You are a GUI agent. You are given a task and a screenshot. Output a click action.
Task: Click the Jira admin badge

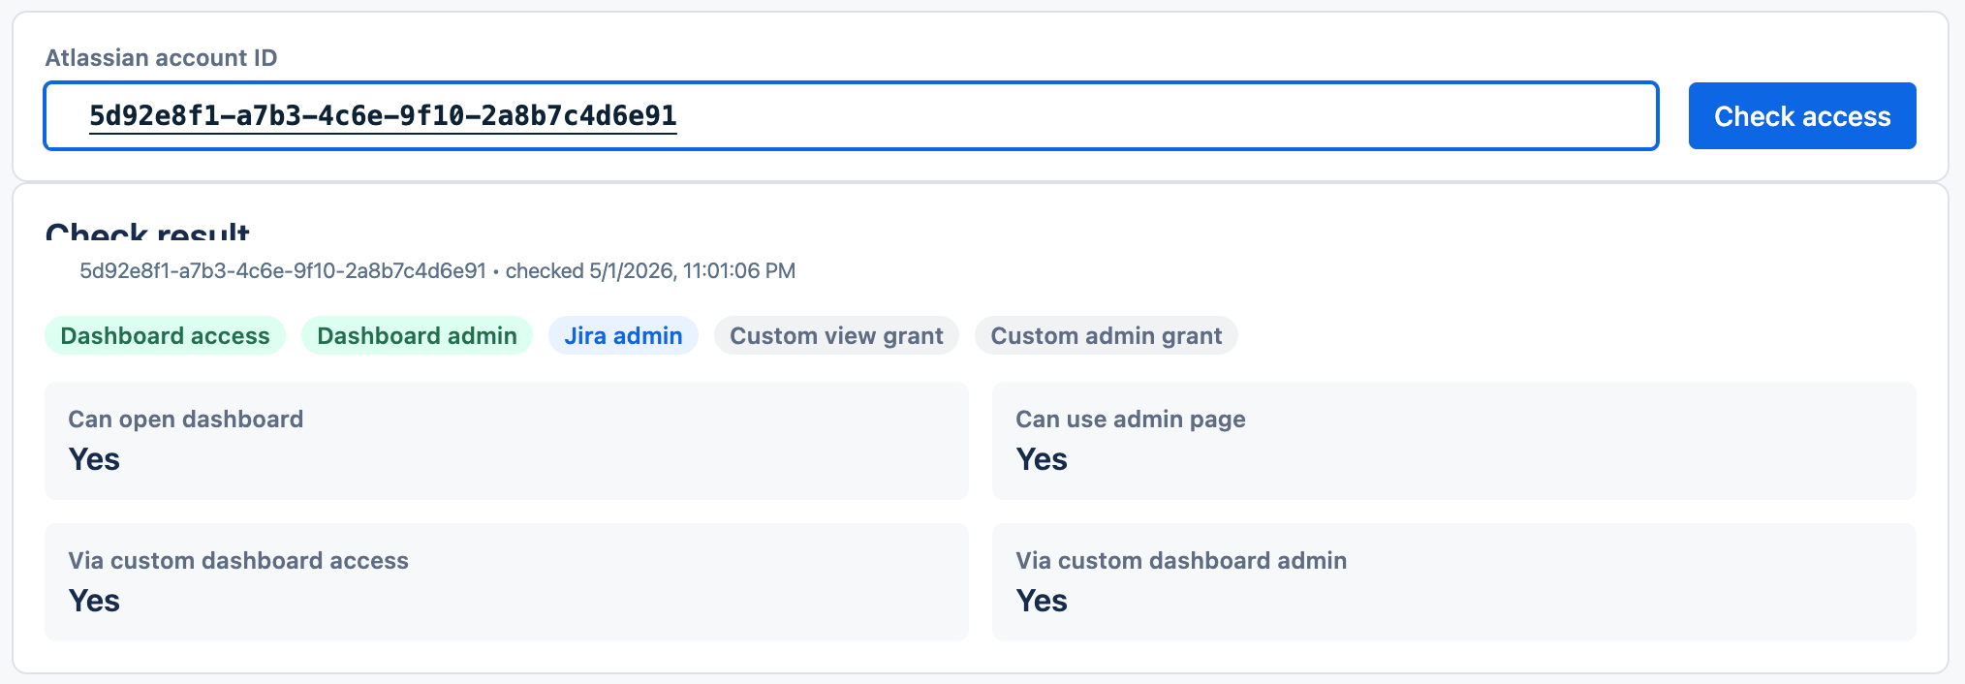click(623, 335)
